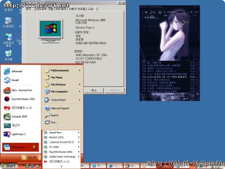Select playlist track 187 ending 12월32일

tap(169, 63)
